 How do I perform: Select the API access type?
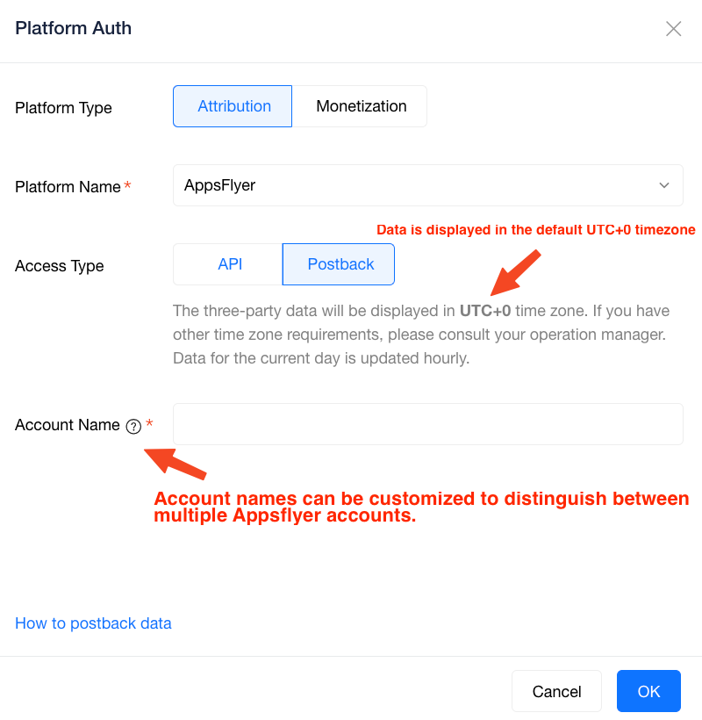(229, 264)
